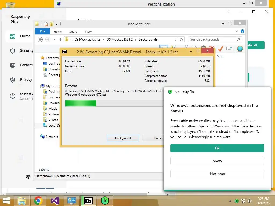Customize Quick Access Toolbar dropdown
This screenshot has width=275, height=206.
[x=57, y=24]
